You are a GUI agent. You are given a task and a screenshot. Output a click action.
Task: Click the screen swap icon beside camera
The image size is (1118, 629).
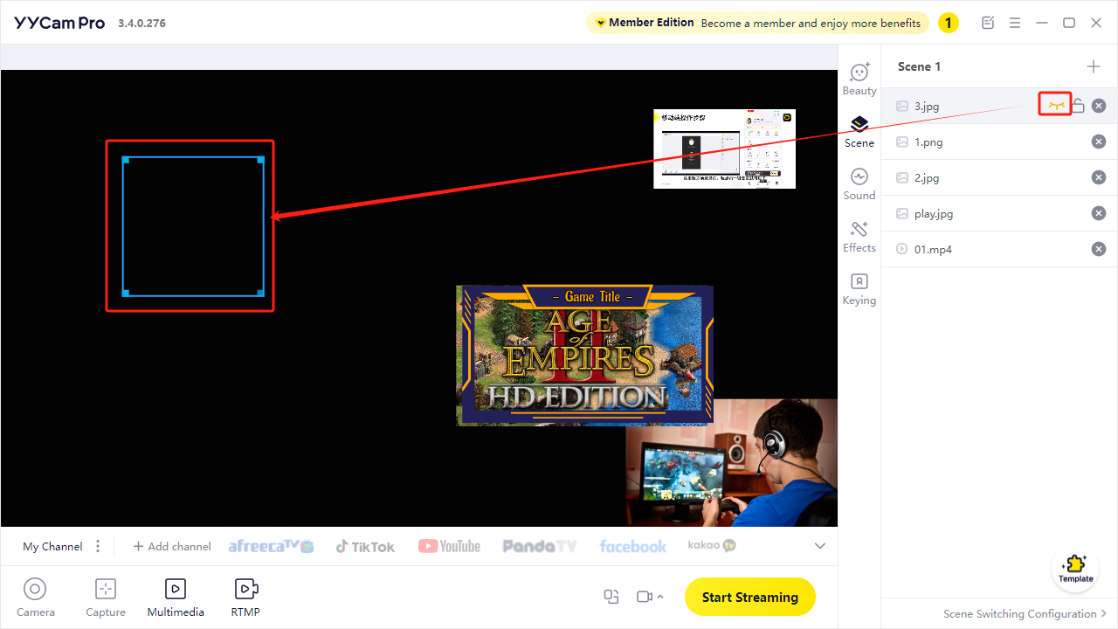click(x=611, y=597)
